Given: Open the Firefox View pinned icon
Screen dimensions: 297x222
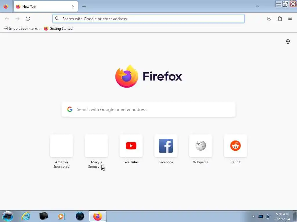Looking at the screenshot, I should [x=6, y=6].
